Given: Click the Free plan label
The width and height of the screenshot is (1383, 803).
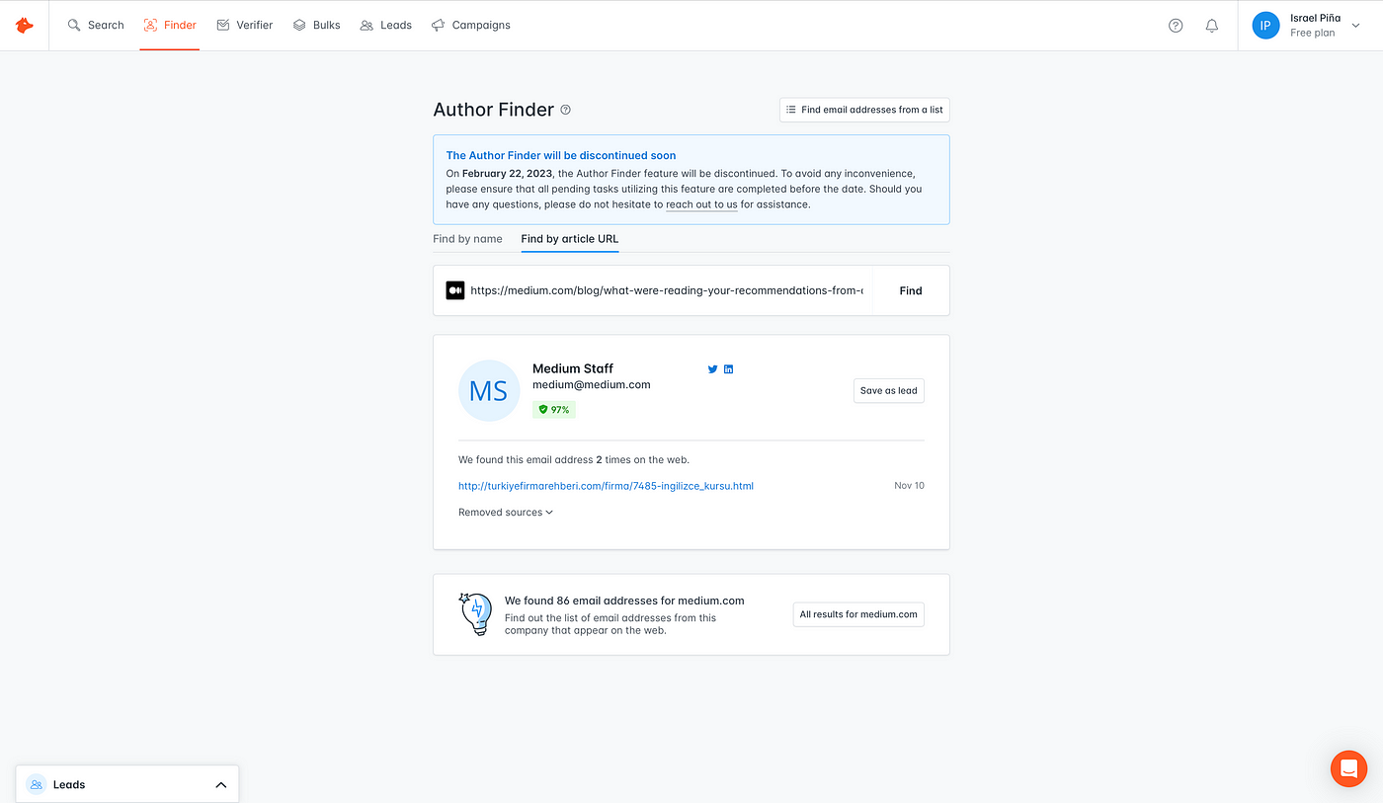Looking at the screenshot, I should click(1312, 33).
